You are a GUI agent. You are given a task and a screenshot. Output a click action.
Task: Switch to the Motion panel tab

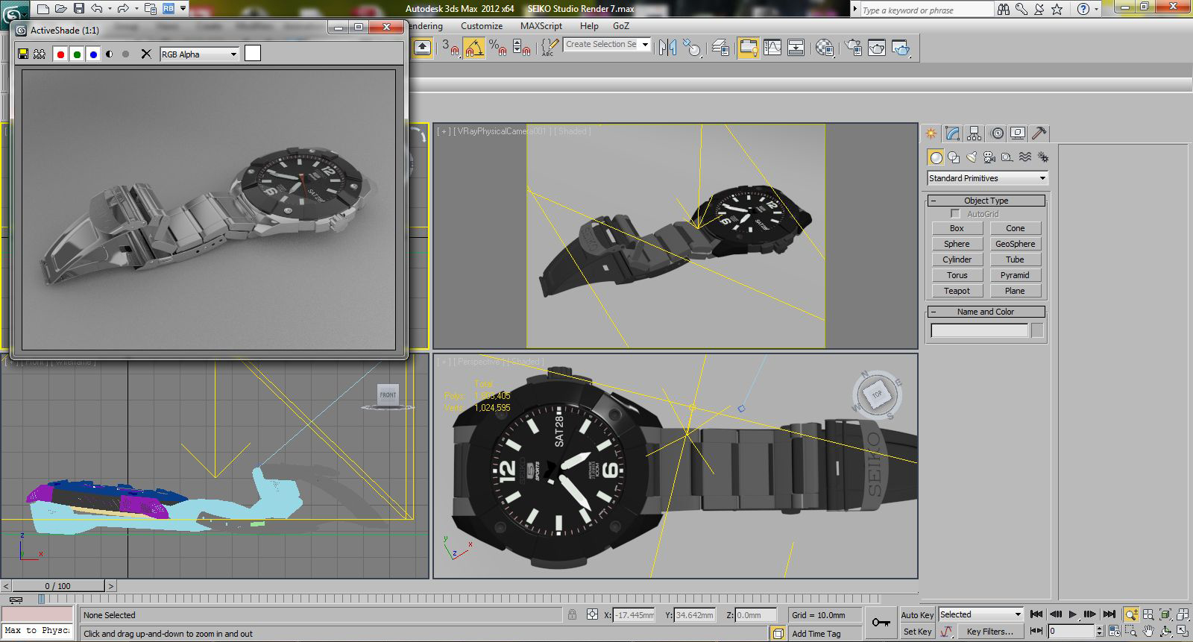(x=998, y=133)
